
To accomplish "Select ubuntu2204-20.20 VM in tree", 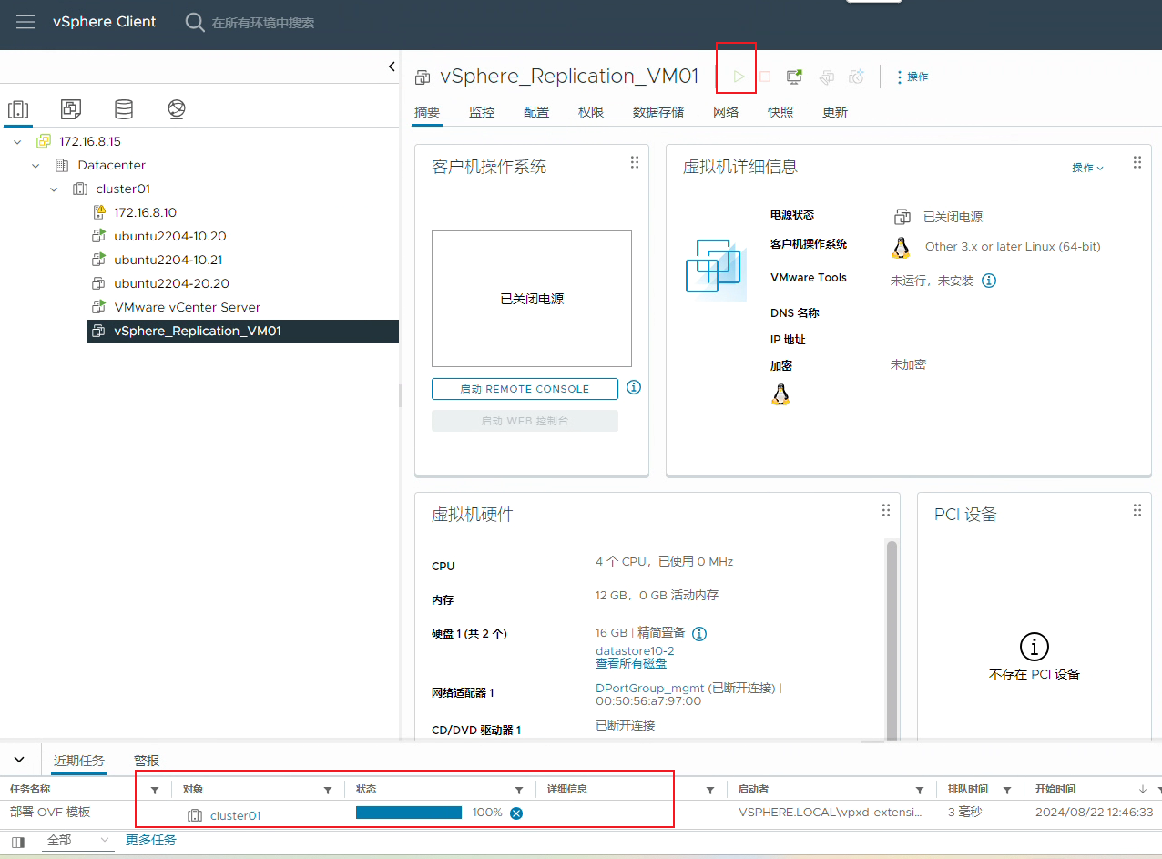I will 171,283.
